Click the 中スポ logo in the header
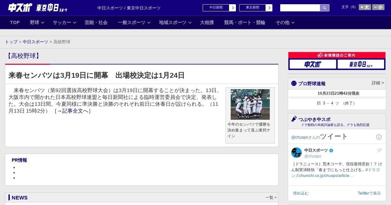Viewport: 391px width, 205px height. 20,7
